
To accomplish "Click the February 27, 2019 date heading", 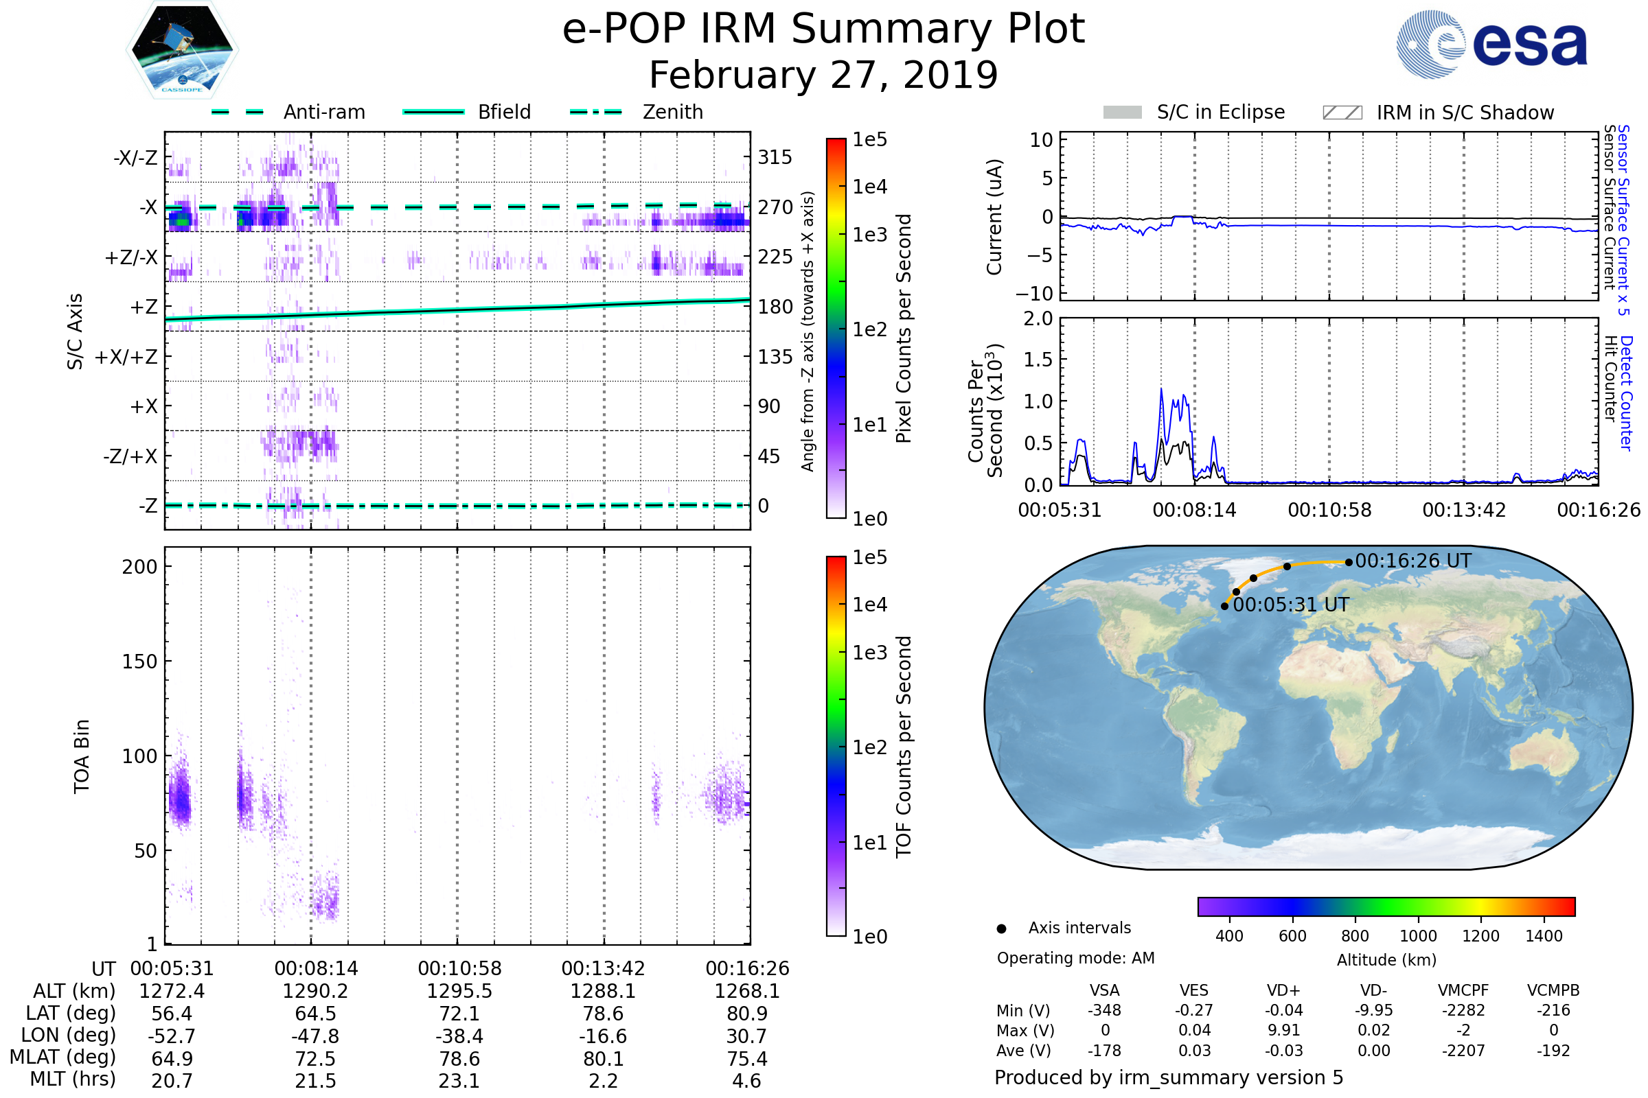I will [x=823, y=75].
